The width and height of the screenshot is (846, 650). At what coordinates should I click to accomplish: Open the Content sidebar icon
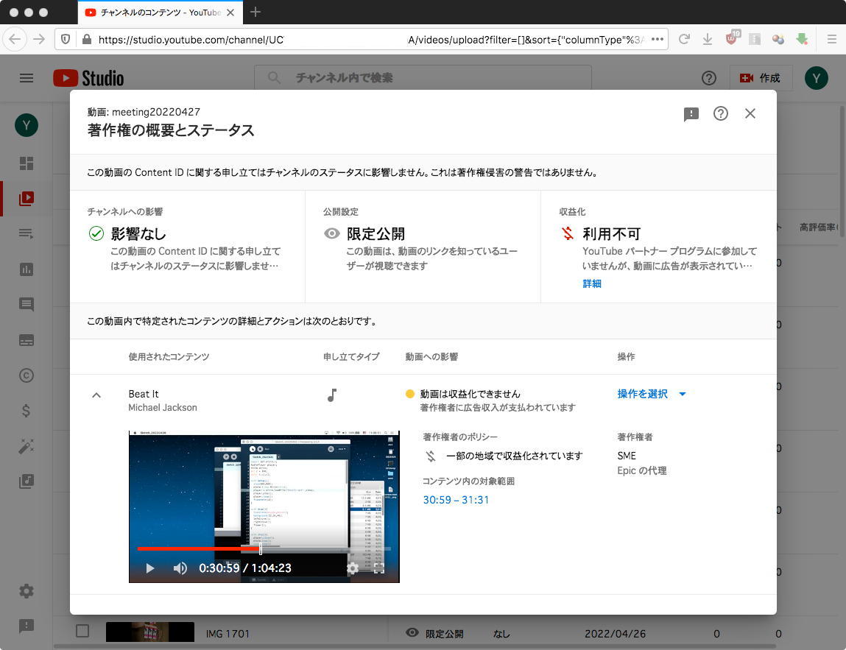(27, 199)
